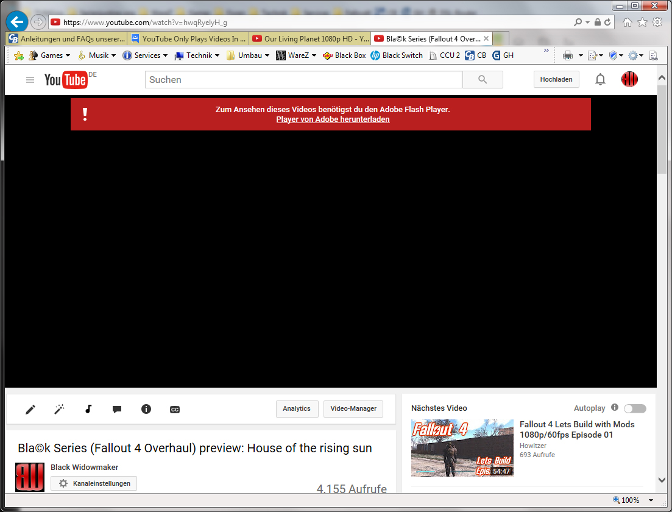Open browser Tools gear at top right
672x512 pixels.
click(x=657, y=23)
